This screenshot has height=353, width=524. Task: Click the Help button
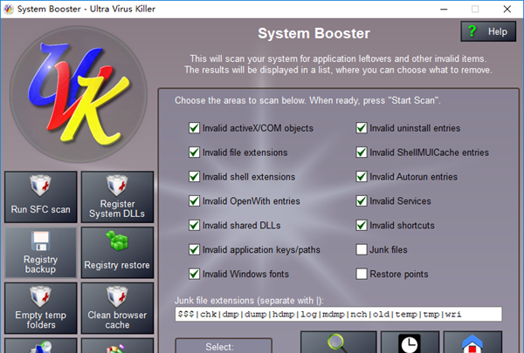(488, 31)
